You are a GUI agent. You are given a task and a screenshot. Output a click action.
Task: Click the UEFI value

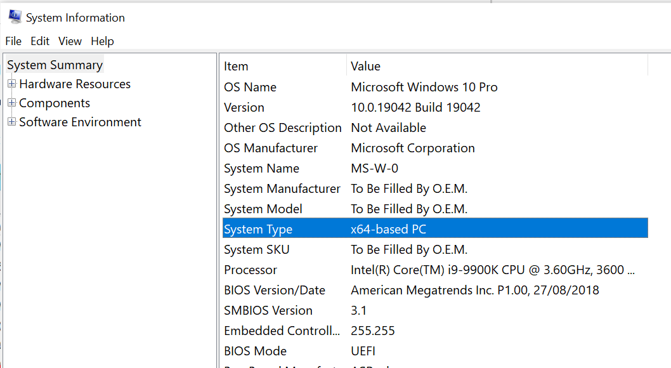click(363, 352)
